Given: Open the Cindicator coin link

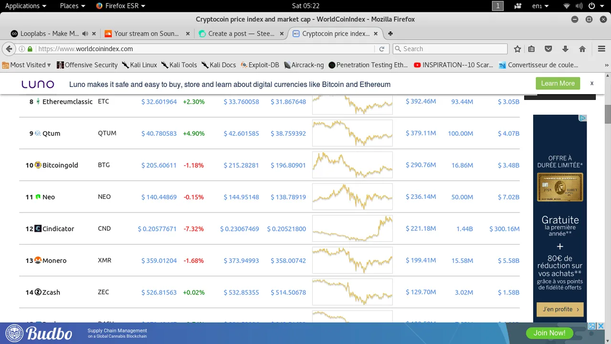Looking at the screenshot, I should (58, 228).
